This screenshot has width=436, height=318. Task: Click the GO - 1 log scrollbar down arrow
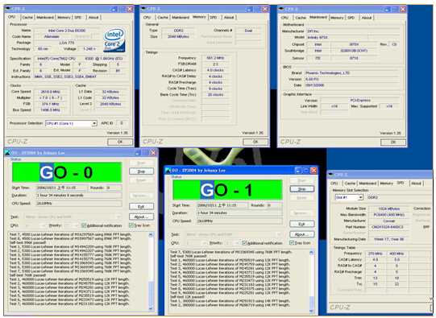[311, 312]
